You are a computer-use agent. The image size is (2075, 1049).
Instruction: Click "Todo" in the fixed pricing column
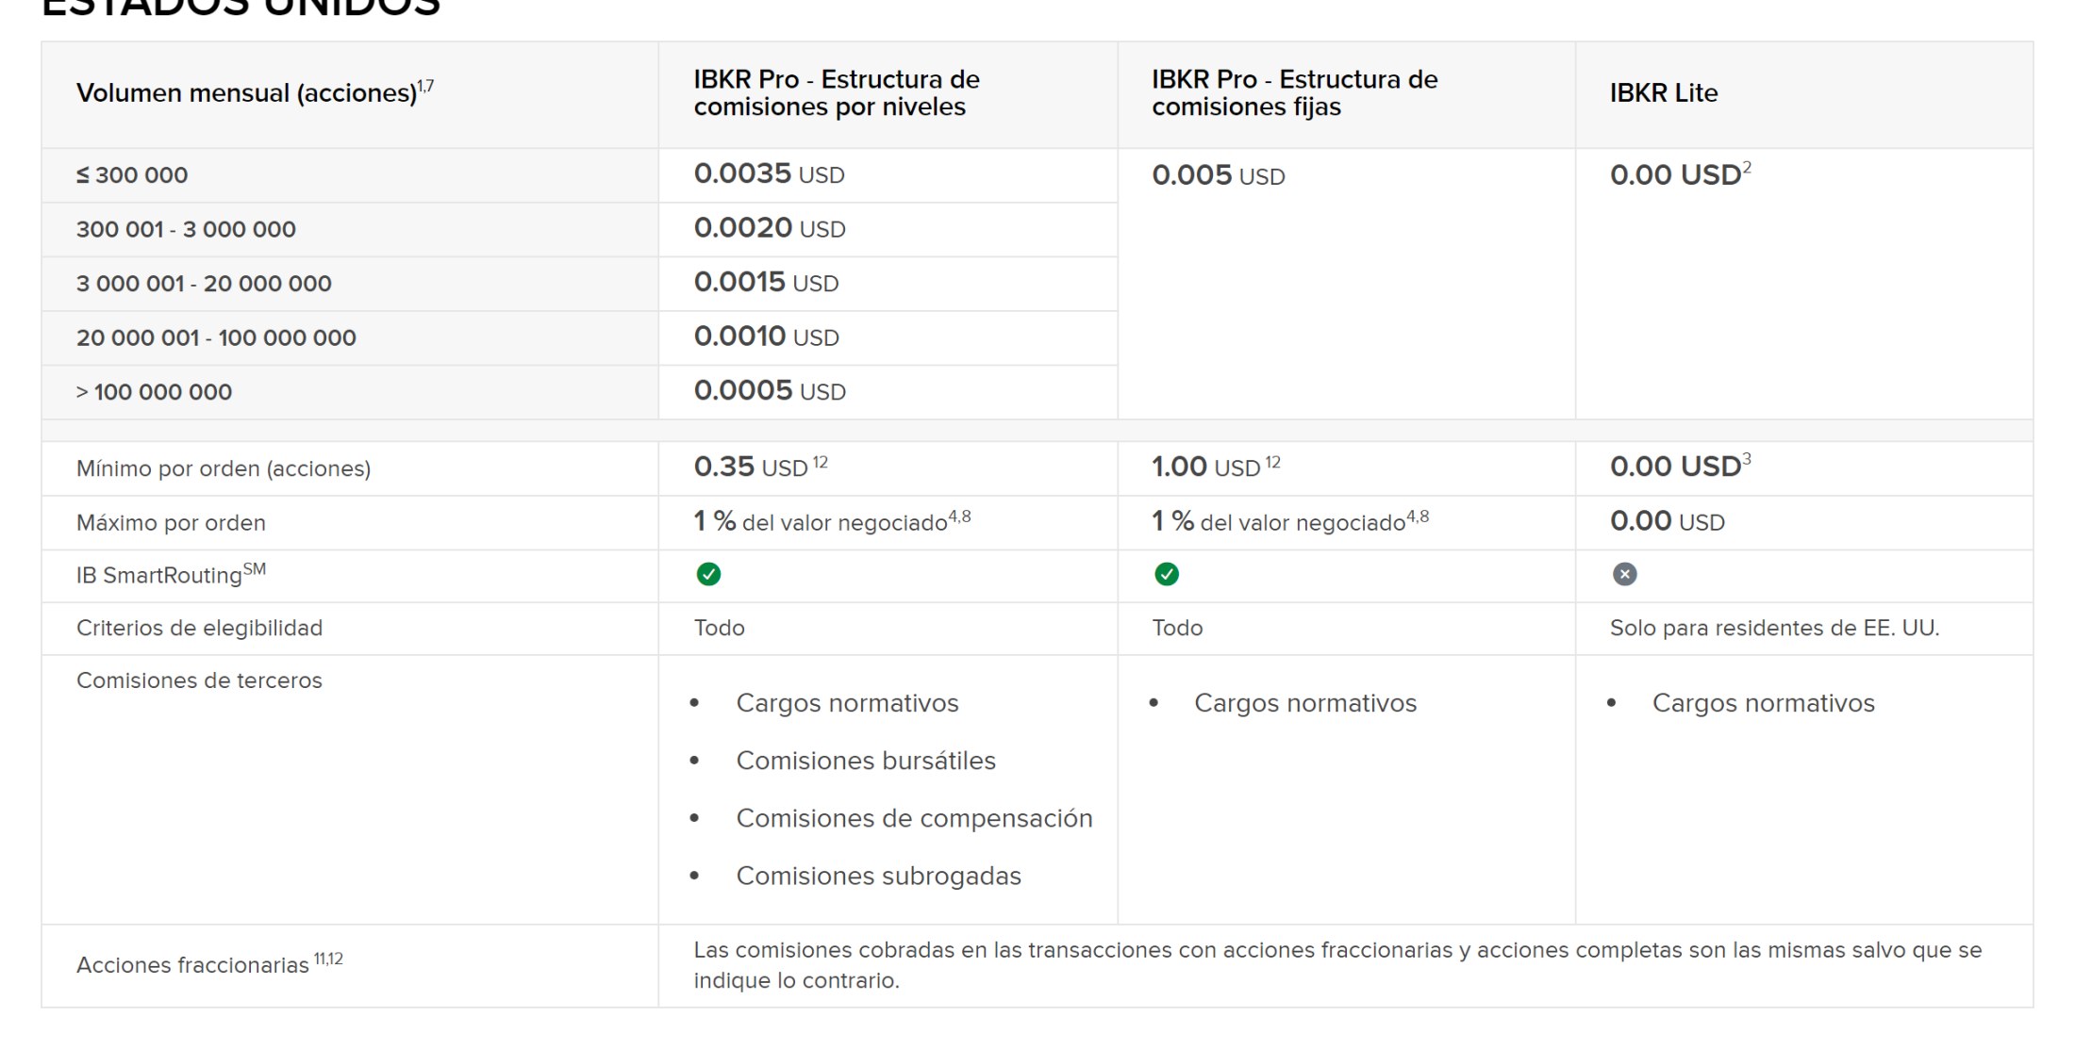[1177, 628]
